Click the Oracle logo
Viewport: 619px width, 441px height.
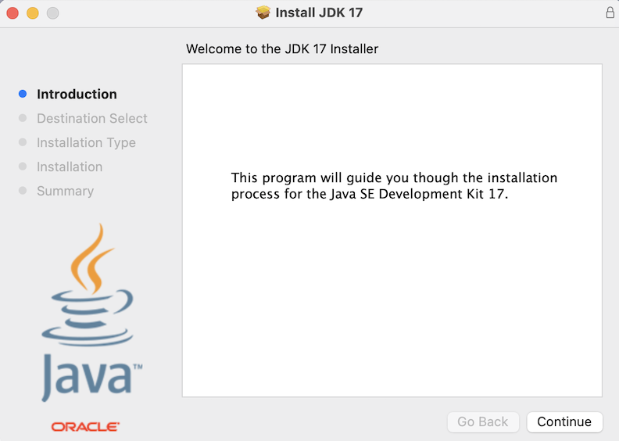pos(85,427)
